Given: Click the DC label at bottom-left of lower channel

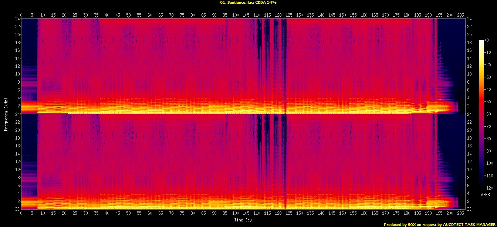Looking at the screenshot, I should click(17, 209).
